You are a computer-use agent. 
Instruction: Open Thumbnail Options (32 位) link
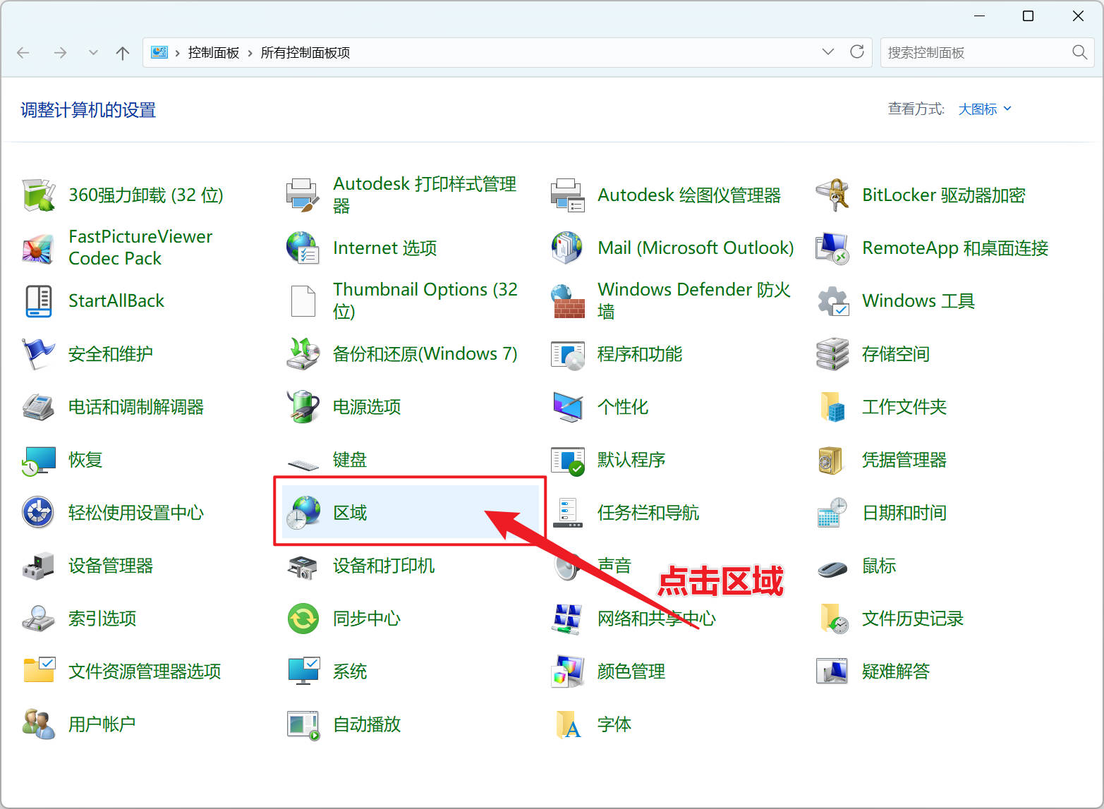pos(425,300)
